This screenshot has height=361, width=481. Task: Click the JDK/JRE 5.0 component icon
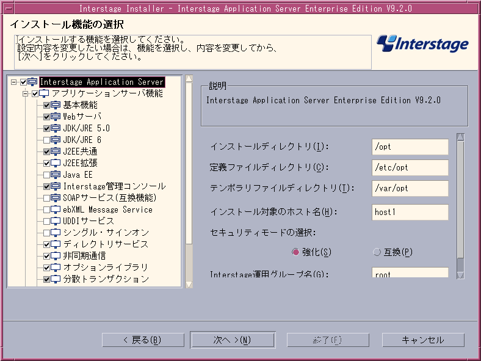click(56, 128)
